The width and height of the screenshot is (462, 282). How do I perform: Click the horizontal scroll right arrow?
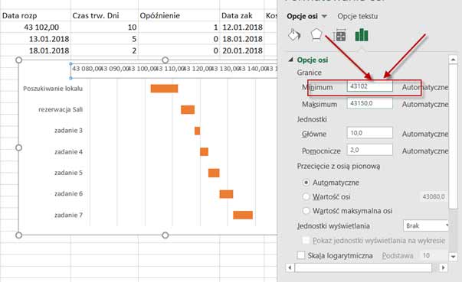tap(443, 267)
